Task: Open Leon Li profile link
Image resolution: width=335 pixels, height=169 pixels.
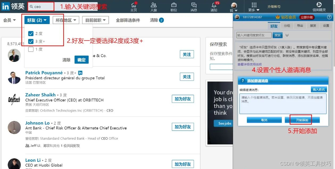Action: 33,160
